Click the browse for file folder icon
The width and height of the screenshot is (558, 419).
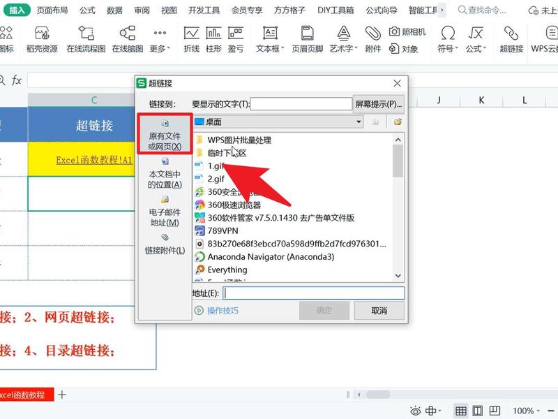click(398, 122)
